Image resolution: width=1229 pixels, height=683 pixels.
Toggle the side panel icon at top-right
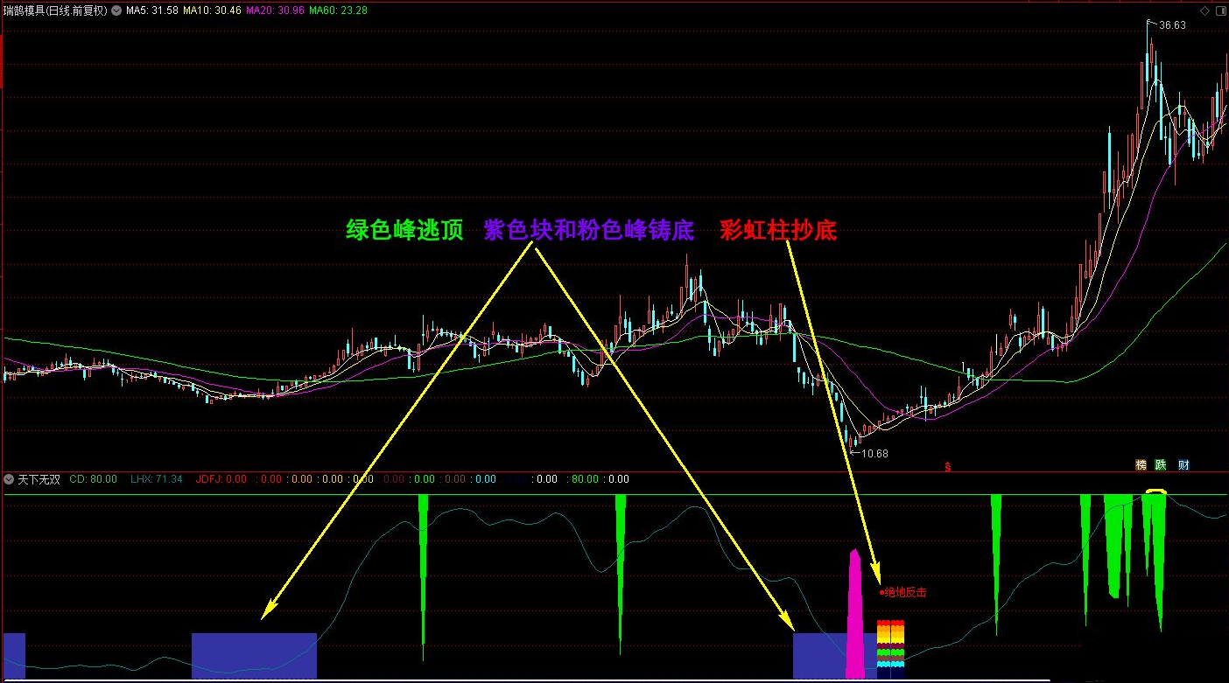[x=1220, y=10]
